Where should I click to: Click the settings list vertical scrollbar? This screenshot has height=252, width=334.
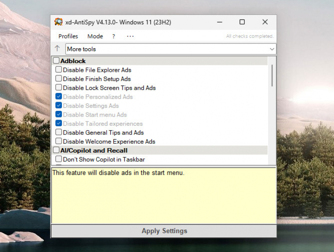tap(272, 75)
